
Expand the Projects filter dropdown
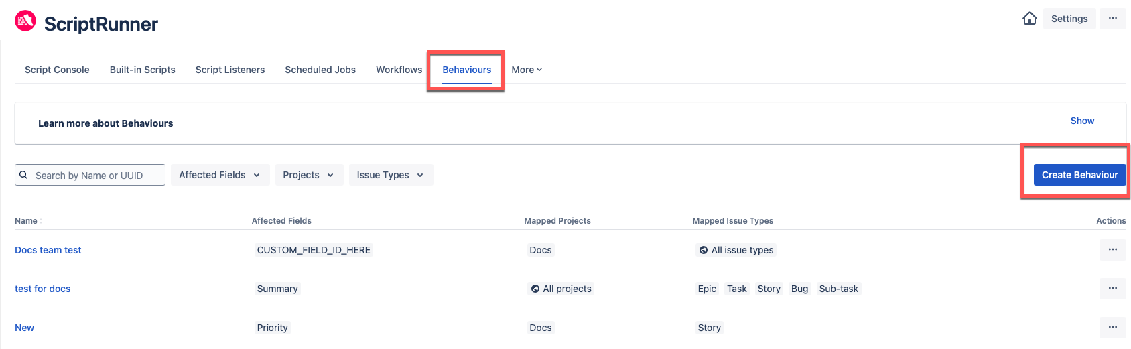click(x=309, y=175)
